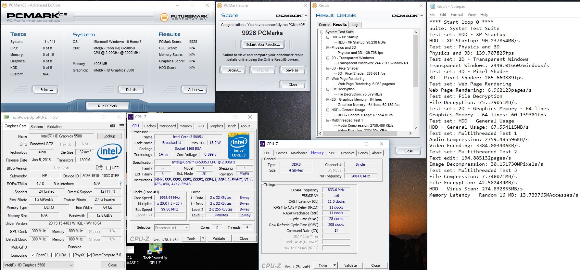Click DRAM Frequency value 833.6 MHz
580x270 pixels.
[x=336, y=190]
